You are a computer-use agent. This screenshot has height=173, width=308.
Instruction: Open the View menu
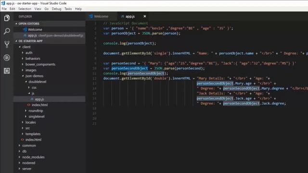pyautogui.click(x=38, y=9)
